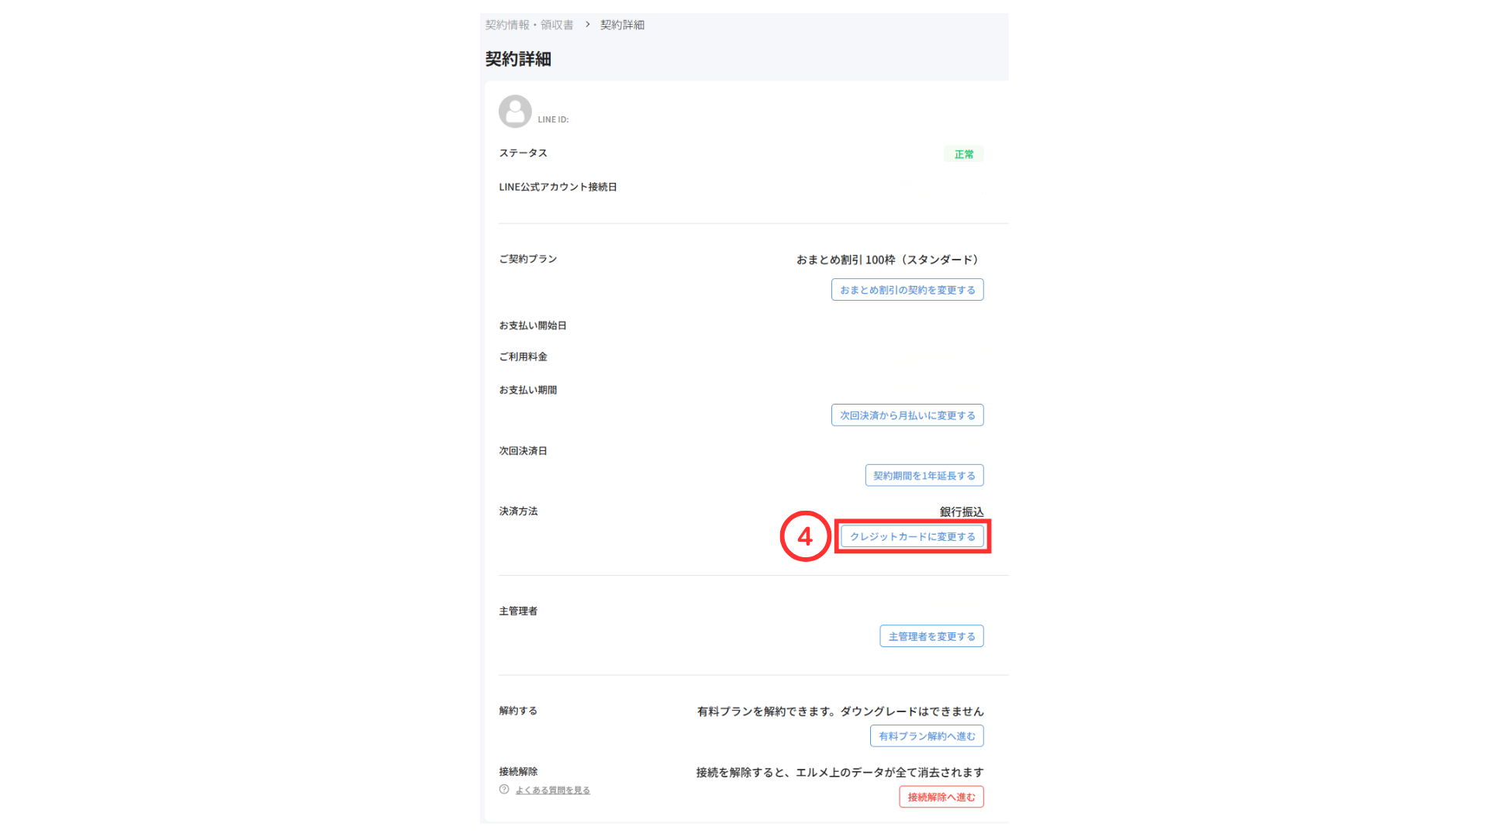Click おまとめ割引の契約を変更する button
The width and height of the screenshot is (1489, 837).
pyautogui.click(x=907, y=290)
